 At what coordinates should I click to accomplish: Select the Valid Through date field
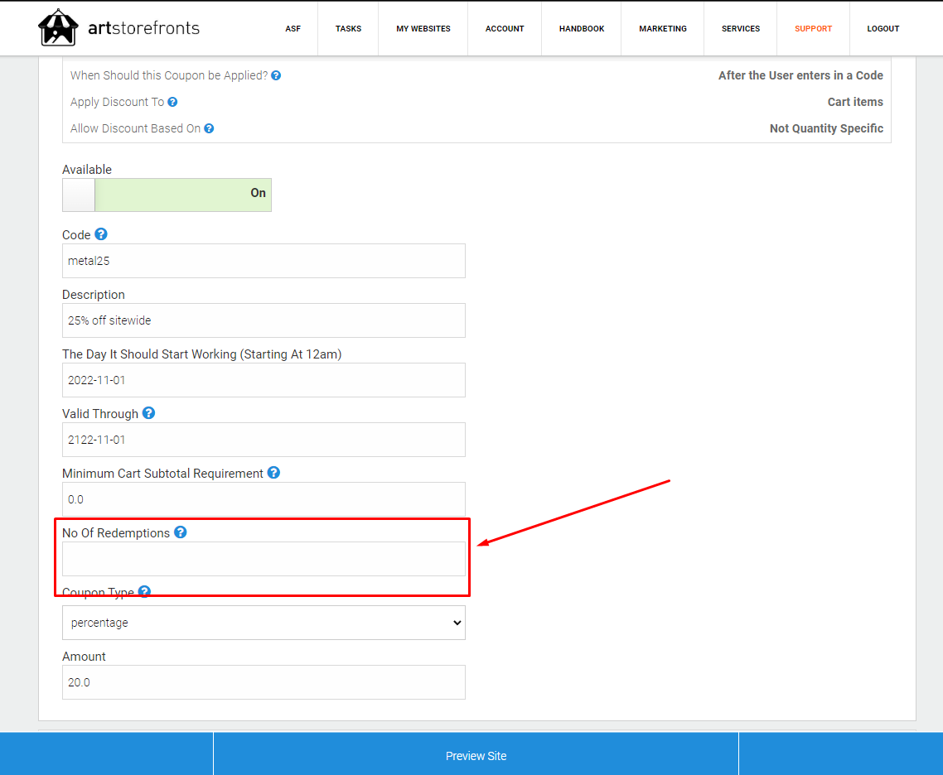click(x=264, y=440)
